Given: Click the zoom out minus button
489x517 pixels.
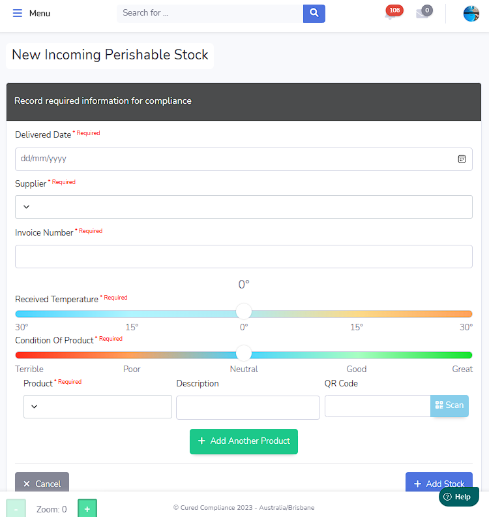Looking at the screenshot, I should (x=16, y=509).
